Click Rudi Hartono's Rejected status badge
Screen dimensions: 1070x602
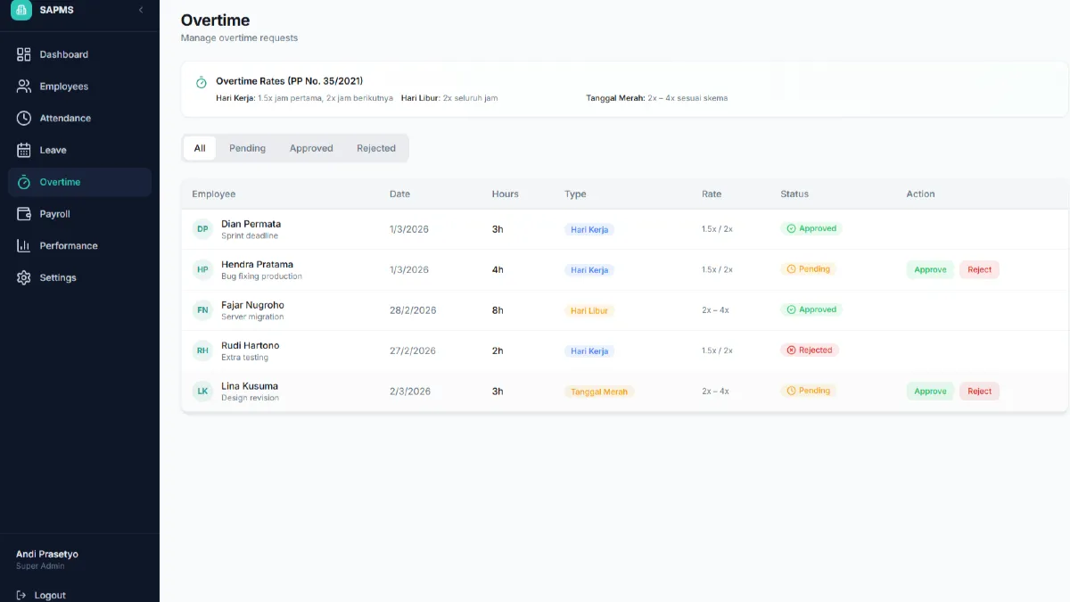click(x=810, y=350)
